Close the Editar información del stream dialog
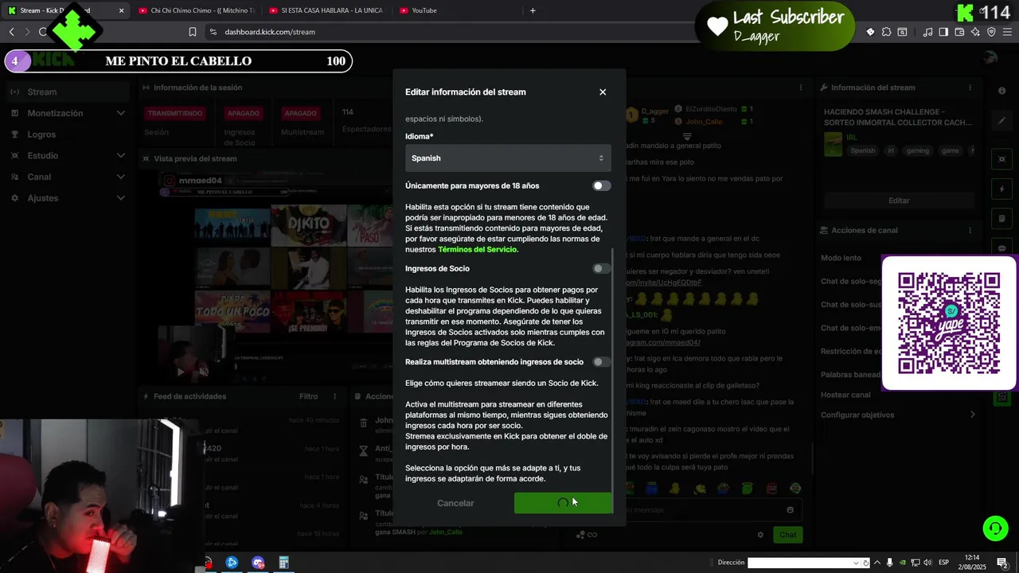Viewport: 1019px width, 573px height. [x=603, y=92]
